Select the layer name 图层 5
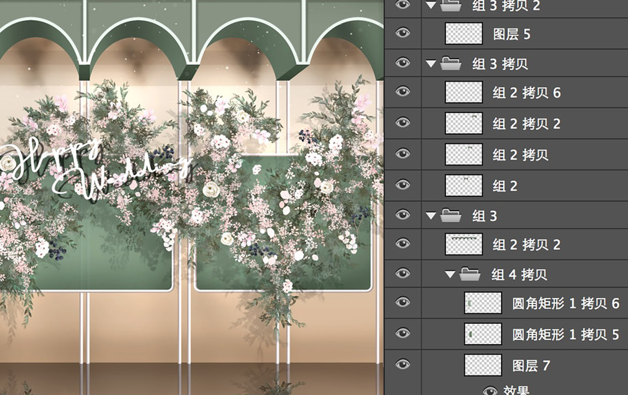The width and height of the screenshot is (628, 395). (x=512, y=34)
